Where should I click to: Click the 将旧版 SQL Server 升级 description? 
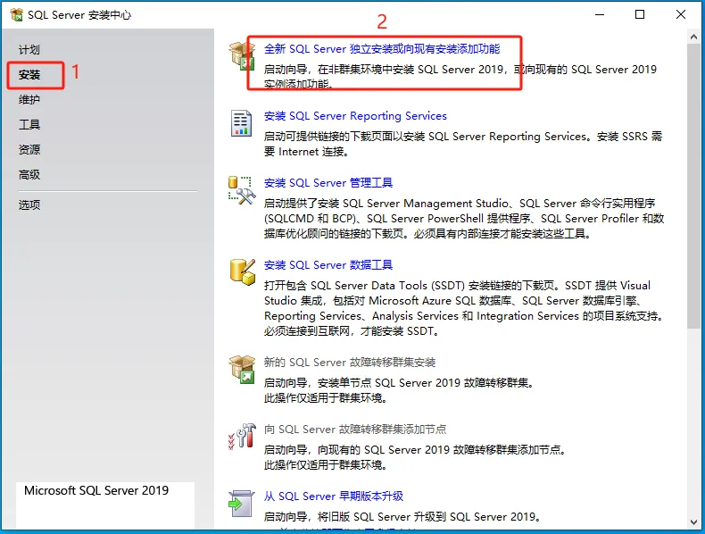point(402,517)
